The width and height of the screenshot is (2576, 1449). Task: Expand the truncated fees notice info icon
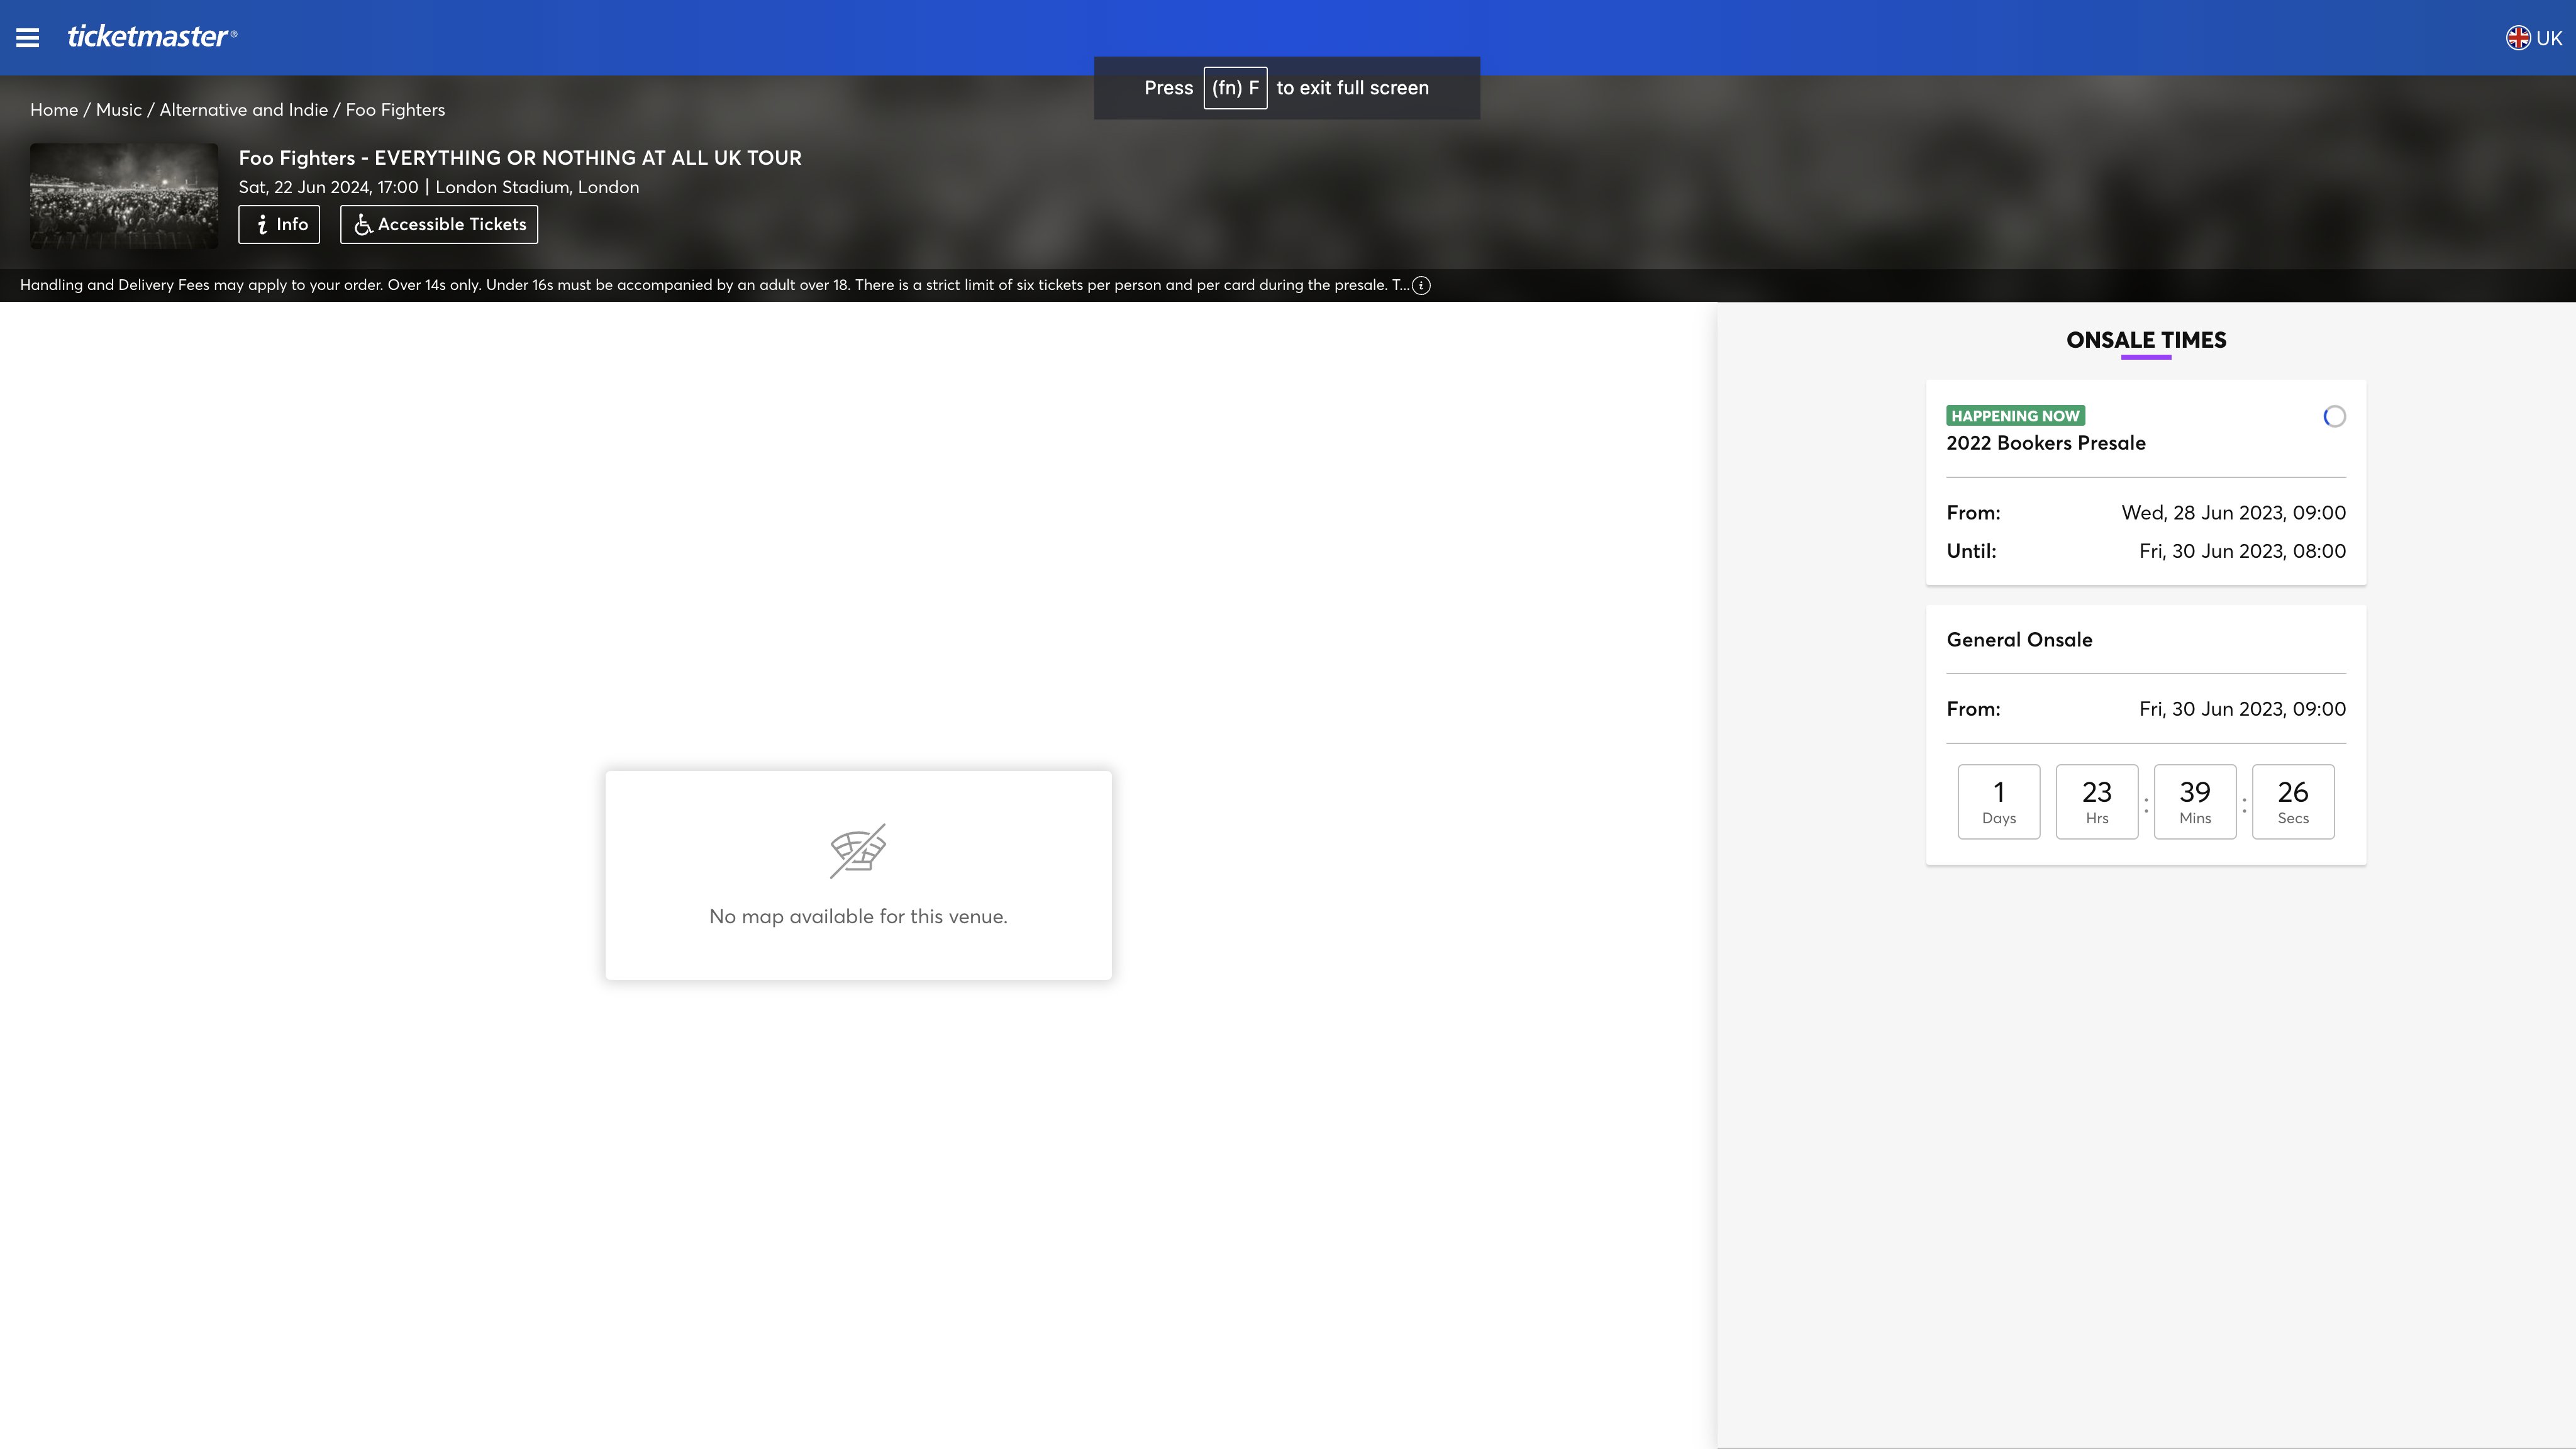click(1421, 286)
